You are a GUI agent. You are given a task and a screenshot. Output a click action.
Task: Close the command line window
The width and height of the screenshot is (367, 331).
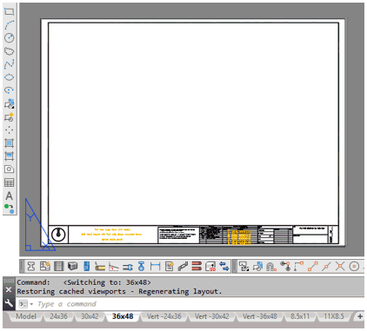pos(9,289)
